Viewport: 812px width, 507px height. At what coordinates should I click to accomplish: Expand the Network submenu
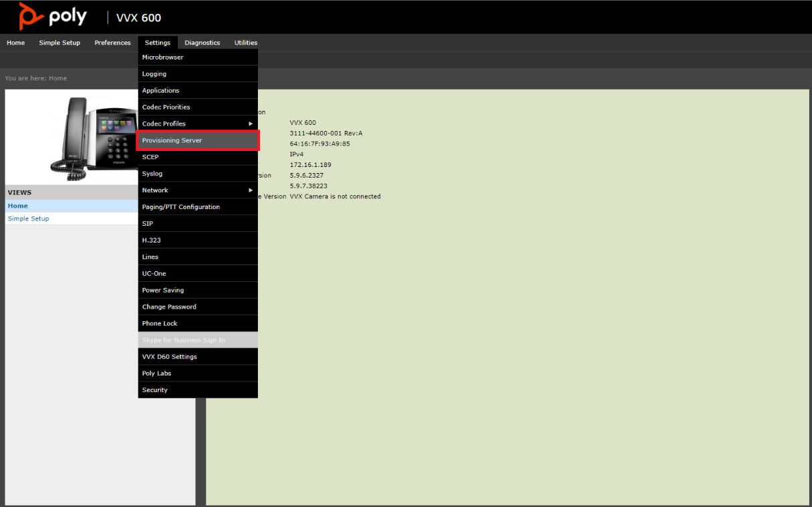click(198, 190)
